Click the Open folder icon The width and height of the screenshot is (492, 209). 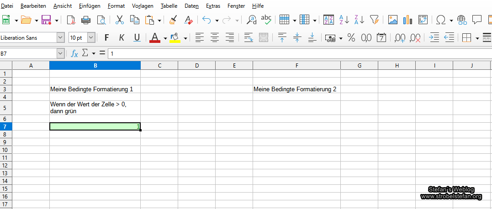coord(26,20)
